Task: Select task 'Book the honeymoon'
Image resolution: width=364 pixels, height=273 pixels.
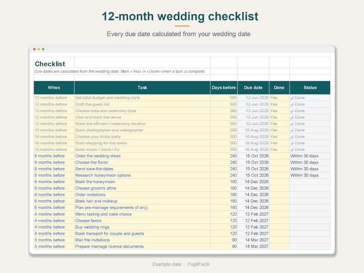Action: 142,182
